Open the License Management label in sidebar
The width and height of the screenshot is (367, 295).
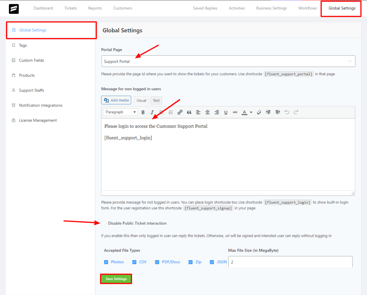(38, 120)
